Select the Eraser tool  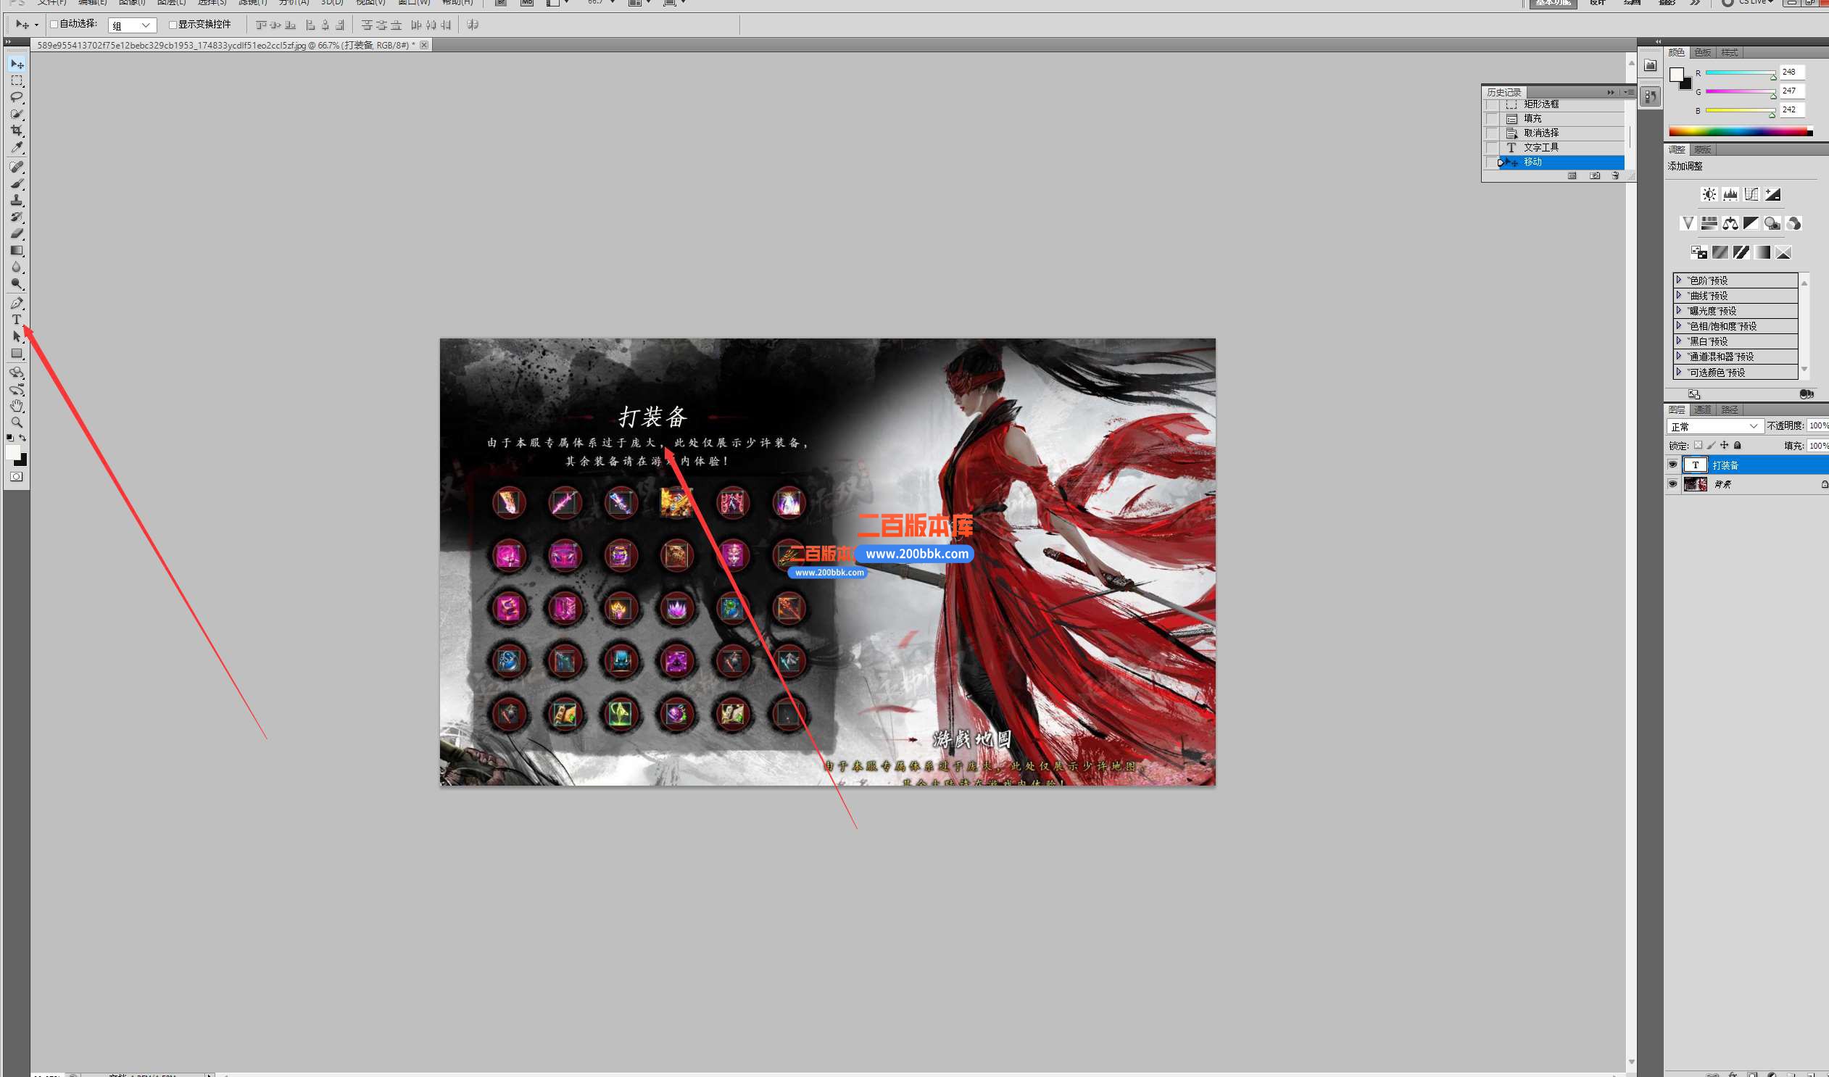pos(17,233)
